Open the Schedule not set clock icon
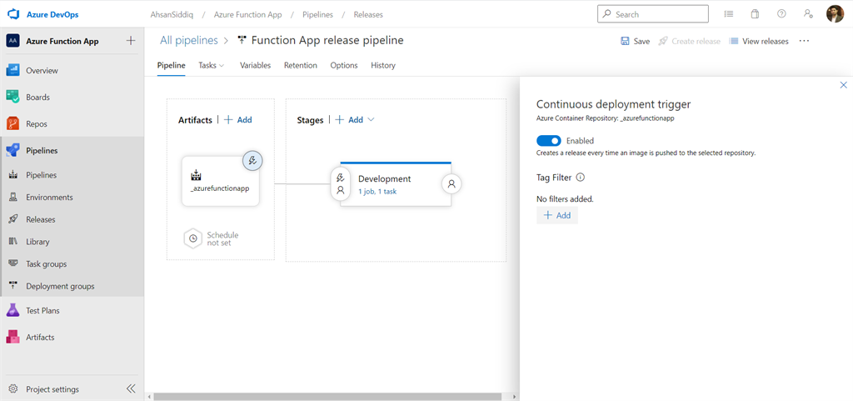 click(x=192, y=238)
